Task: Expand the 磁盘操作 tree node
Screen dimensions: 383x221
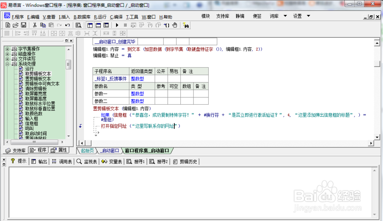Action: tap(7, 54)
